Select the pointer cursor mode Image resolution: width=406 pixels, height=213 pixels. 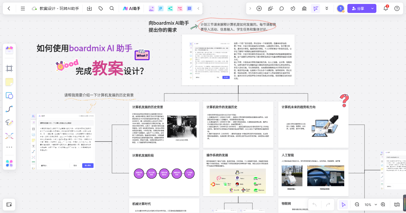(343, 205)
